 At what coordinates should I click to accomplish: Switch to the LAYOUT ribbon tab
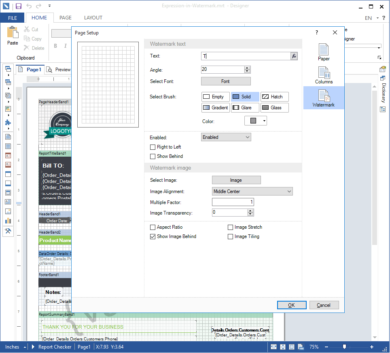[x=93, y=18]
